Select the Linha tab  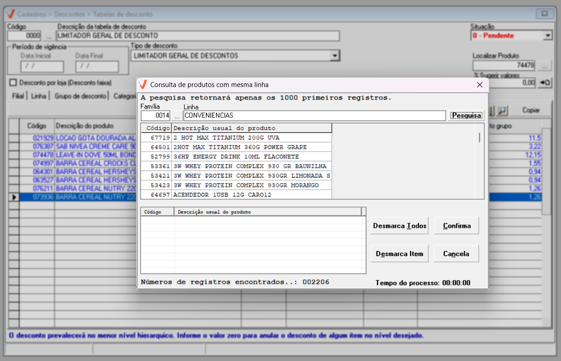39,96
